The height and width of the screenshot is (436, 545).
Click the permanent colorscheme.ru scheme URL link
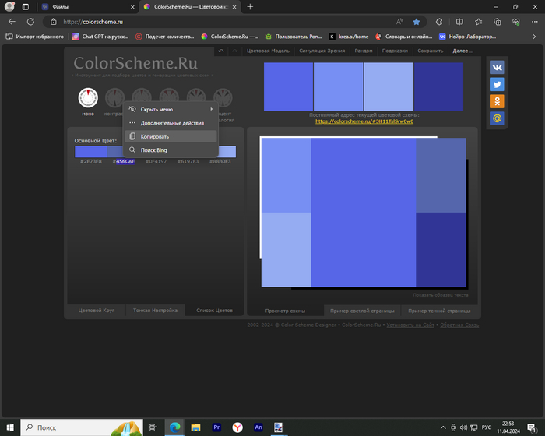click(x=364, y=121)
